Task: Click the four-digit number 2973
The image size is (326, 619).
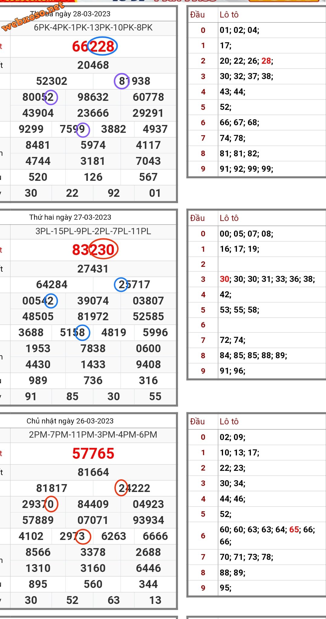Action: [72, 536]
